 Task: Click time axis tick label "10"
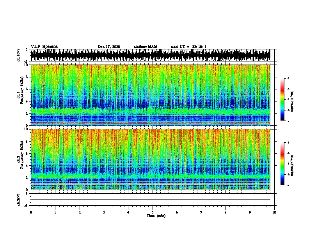274,212
